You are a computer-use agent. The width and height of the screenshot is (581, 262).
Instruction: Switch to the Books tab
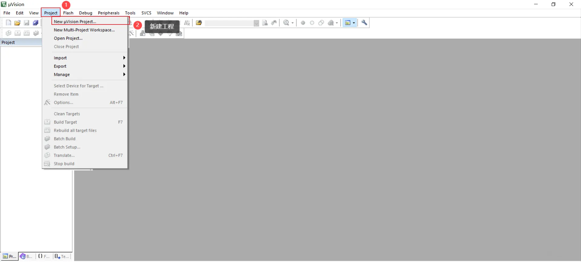click(x=27, y=256)
